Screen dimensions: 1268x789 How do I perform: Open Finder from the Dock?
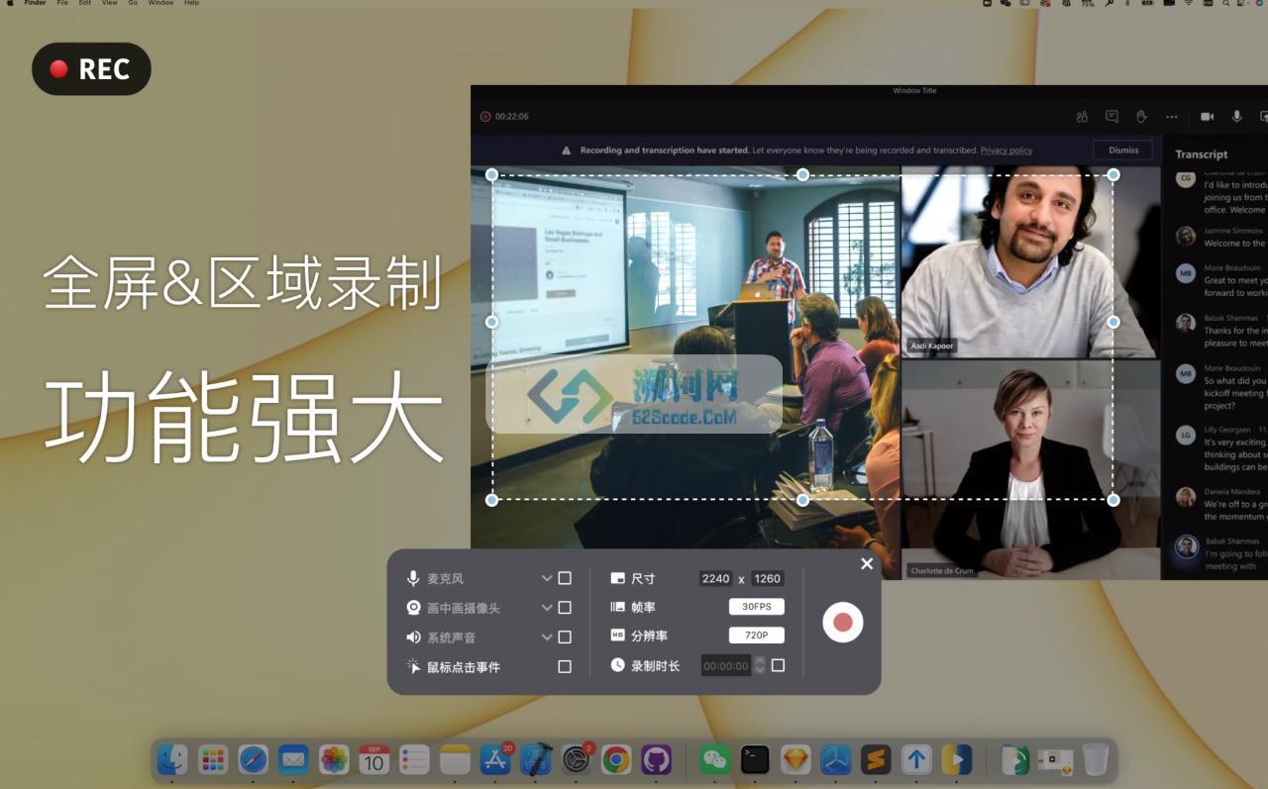pos(172,759)
